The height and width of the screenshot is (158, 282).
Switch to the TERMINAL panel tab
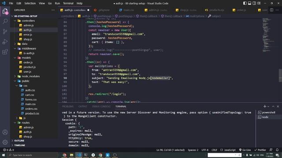pos(121,106)
